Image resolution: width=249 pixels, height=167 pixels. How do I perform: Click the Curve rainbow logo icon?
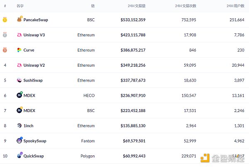pyautogui.click(x=20, y=50)
